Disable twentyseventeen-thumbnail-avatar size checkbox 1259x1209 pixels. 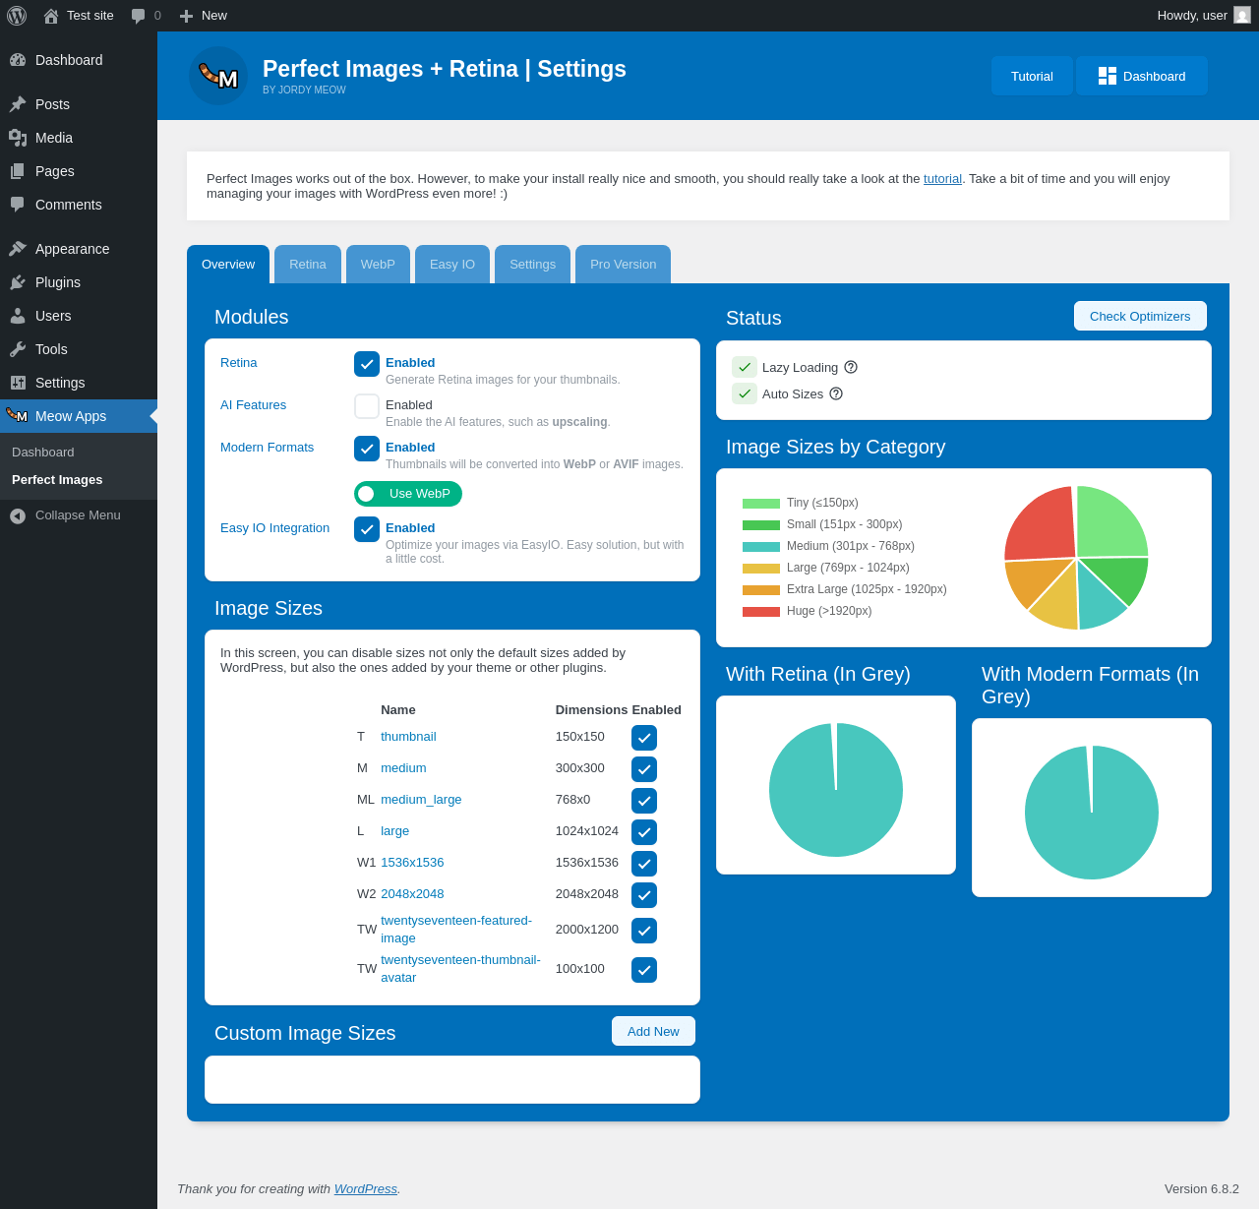point(644,970)
